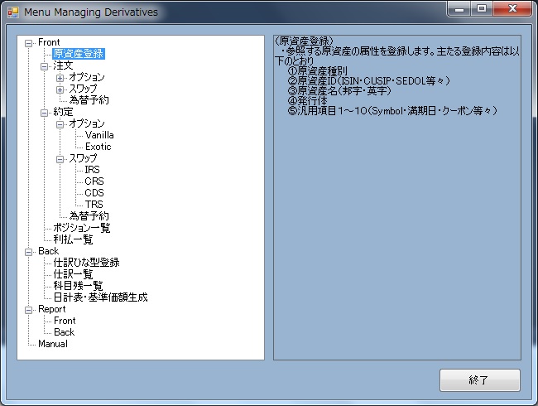This screenshot has width=538, height=406.
Task: Select the top-level Front node label
Action: coord(49,42)
